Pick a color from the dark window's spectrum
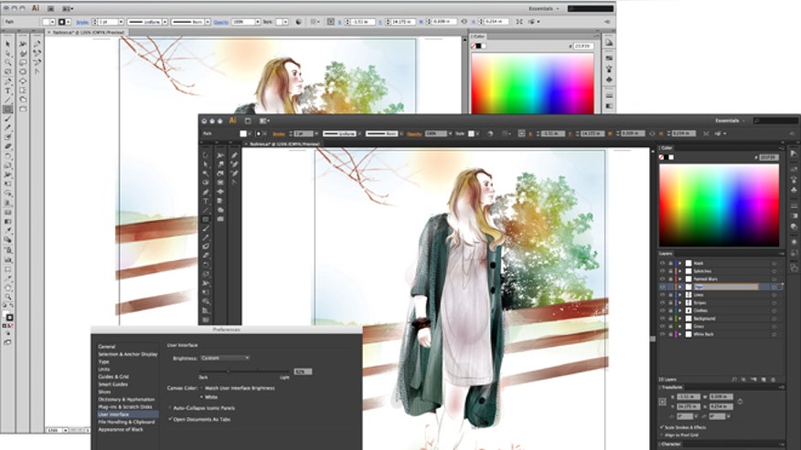 [719, 205]
